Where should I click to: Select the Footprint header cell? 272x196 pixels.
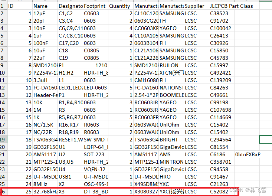tap(95, 6)
